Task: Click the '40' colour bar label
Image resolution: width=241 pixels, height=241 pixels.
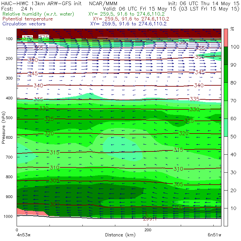Action: [x=233, y=154]
